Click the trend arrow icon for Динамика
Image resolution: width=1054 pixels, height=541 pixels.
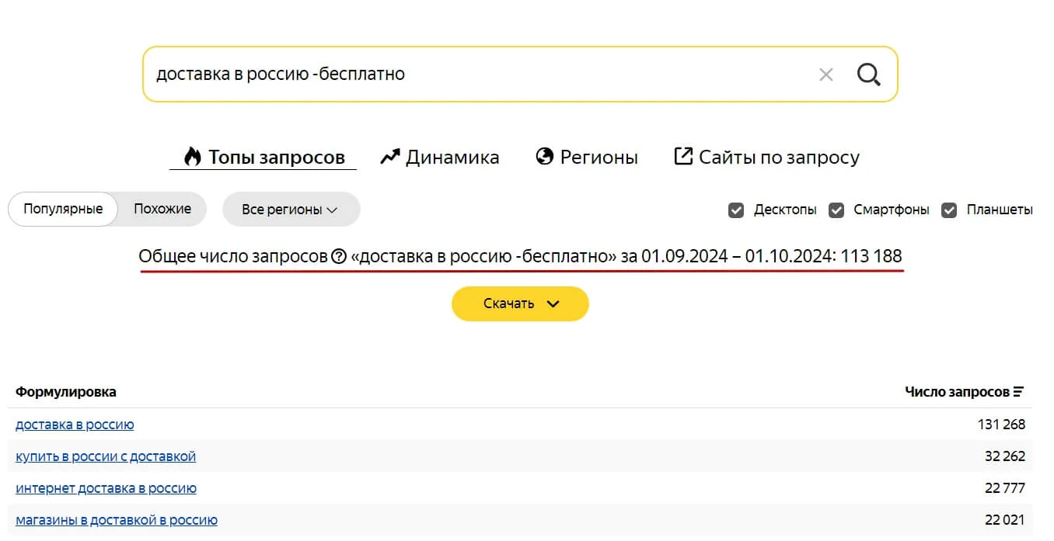(389, 157)
